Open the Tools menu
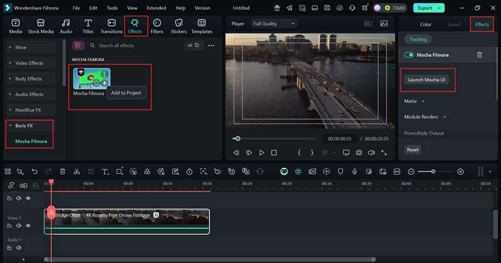Viewport: 501px width, 263px height. 112,8
